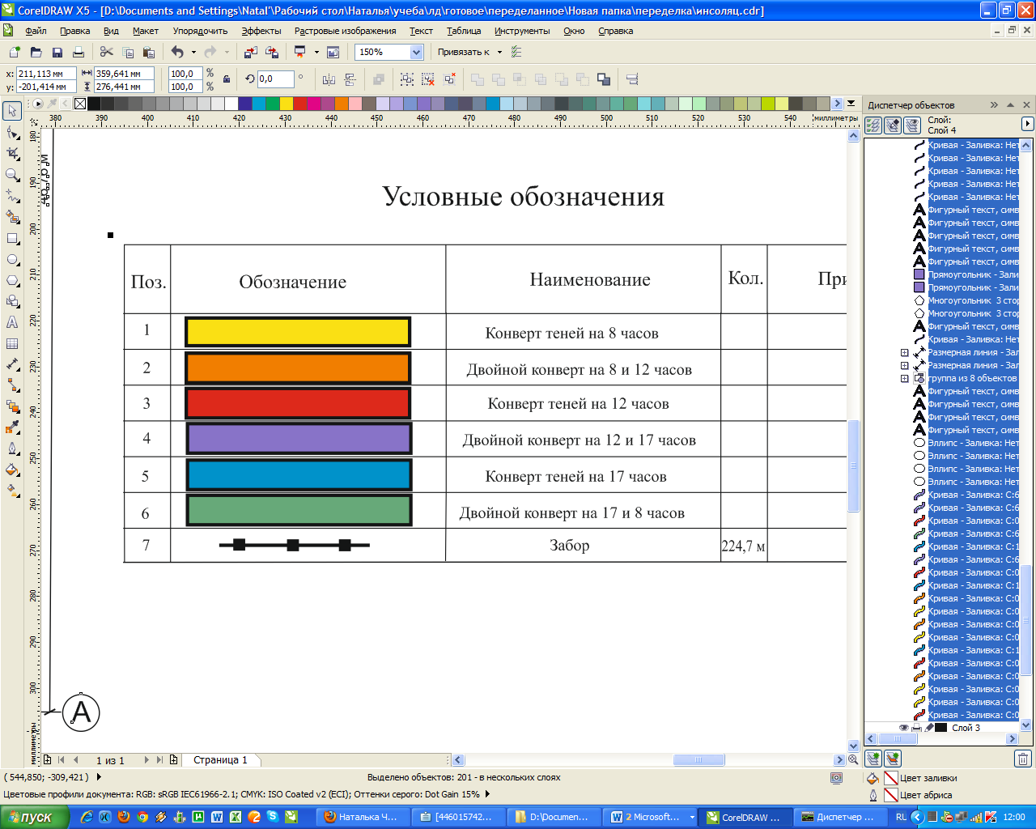Pick the no-fill X swatch in the palette
The height and width of the screenshot is (829, 1036).
80,104
